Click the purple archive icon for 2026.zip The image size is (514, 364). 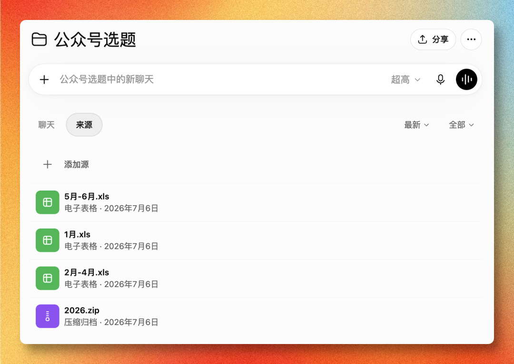pos(48,316)
